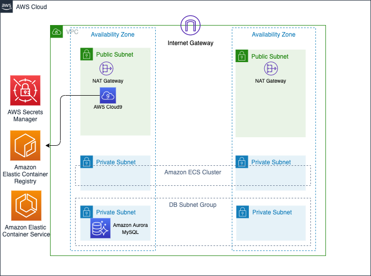Viewport: 371px width, 276px height.
Task: Click the 'AWS Cloud9' label
Action: (x=108, y=107)
